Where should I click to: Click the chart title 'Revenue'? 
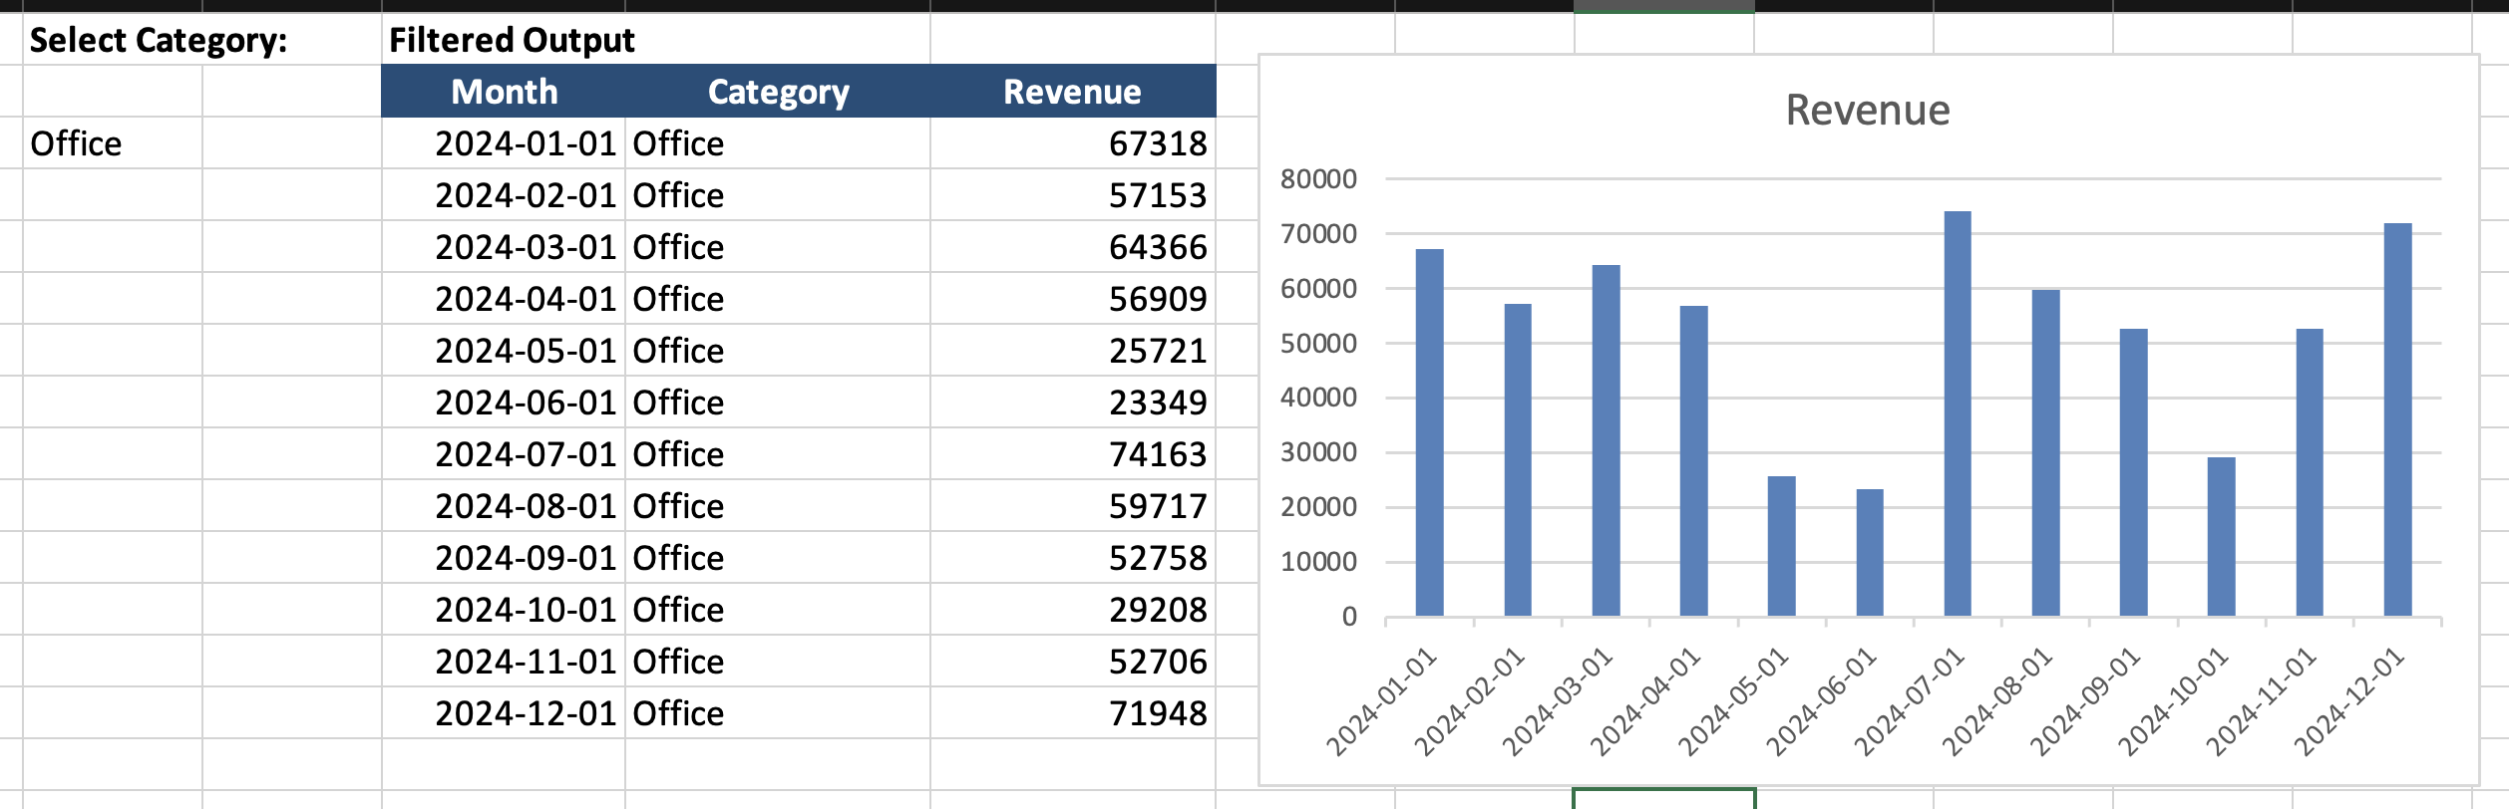pyautogui.click(x=1867, y=110)
